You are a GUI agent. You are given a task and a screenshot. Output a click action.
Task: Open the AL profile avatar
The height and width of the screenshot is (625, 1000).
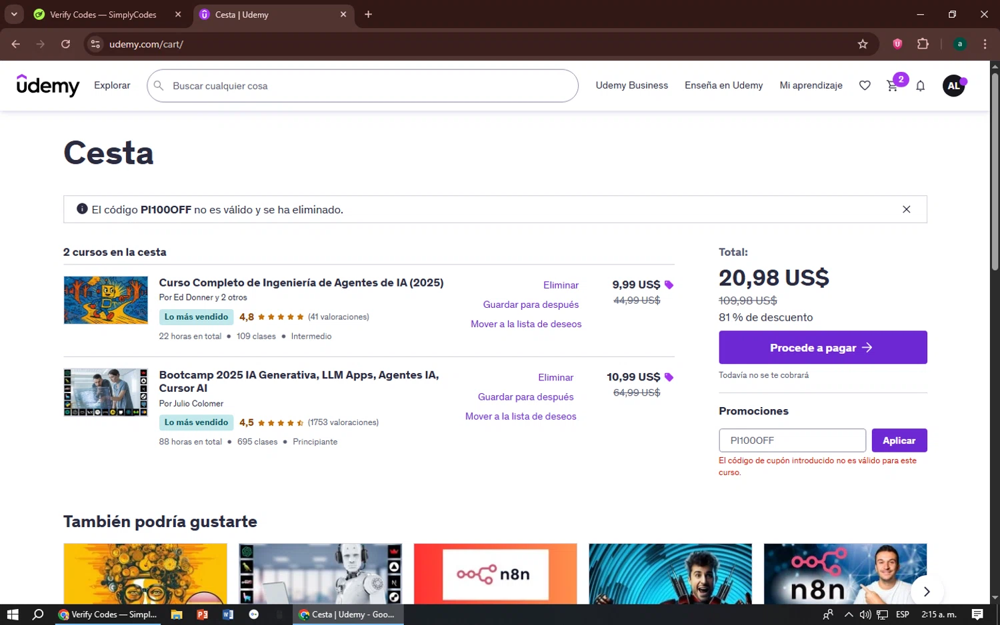[x=953, y=85]
